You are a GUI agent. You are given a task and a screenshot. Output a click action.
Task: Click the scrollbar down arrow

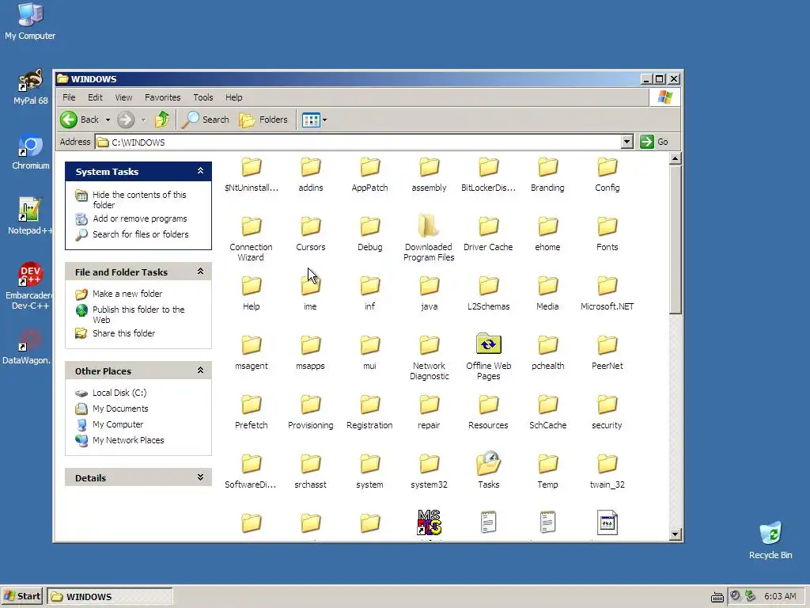[x=675, y=534]
